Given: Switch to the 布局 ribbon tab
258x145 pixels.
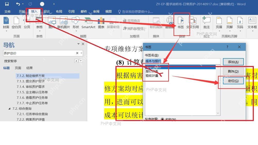Looking at the screenshot, I should point(59,12).
